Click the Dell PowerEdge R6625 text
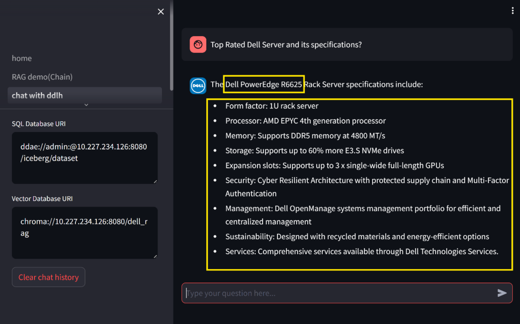The height and width of the screenshot is (324, 520). (264, 84)
